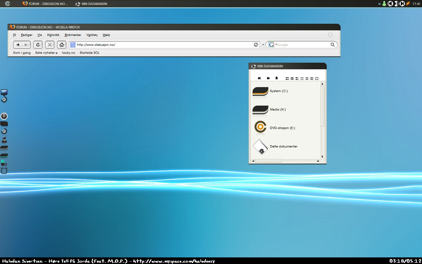Click the Winamp lightning tray icon
This screenshot has height=264, width=422.
pyautogui.click(x=408, y=4)
